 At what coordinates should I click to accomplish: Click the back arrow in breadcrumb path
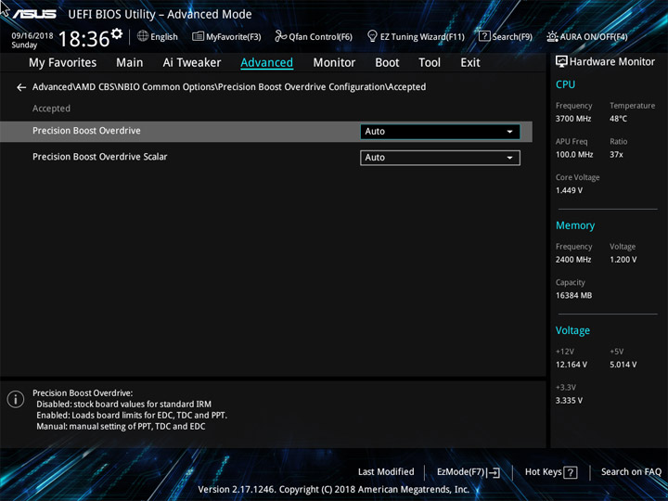click(x=20, y=87)
